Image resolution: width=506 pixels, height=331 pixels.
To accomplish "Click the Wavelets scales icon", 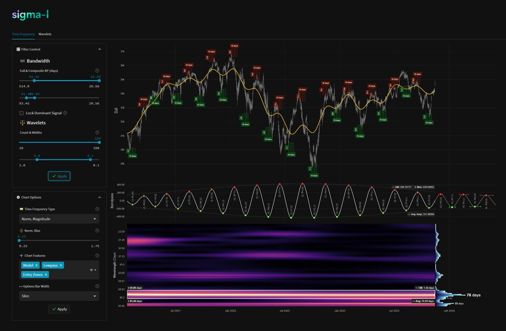I will pos(22,123).
